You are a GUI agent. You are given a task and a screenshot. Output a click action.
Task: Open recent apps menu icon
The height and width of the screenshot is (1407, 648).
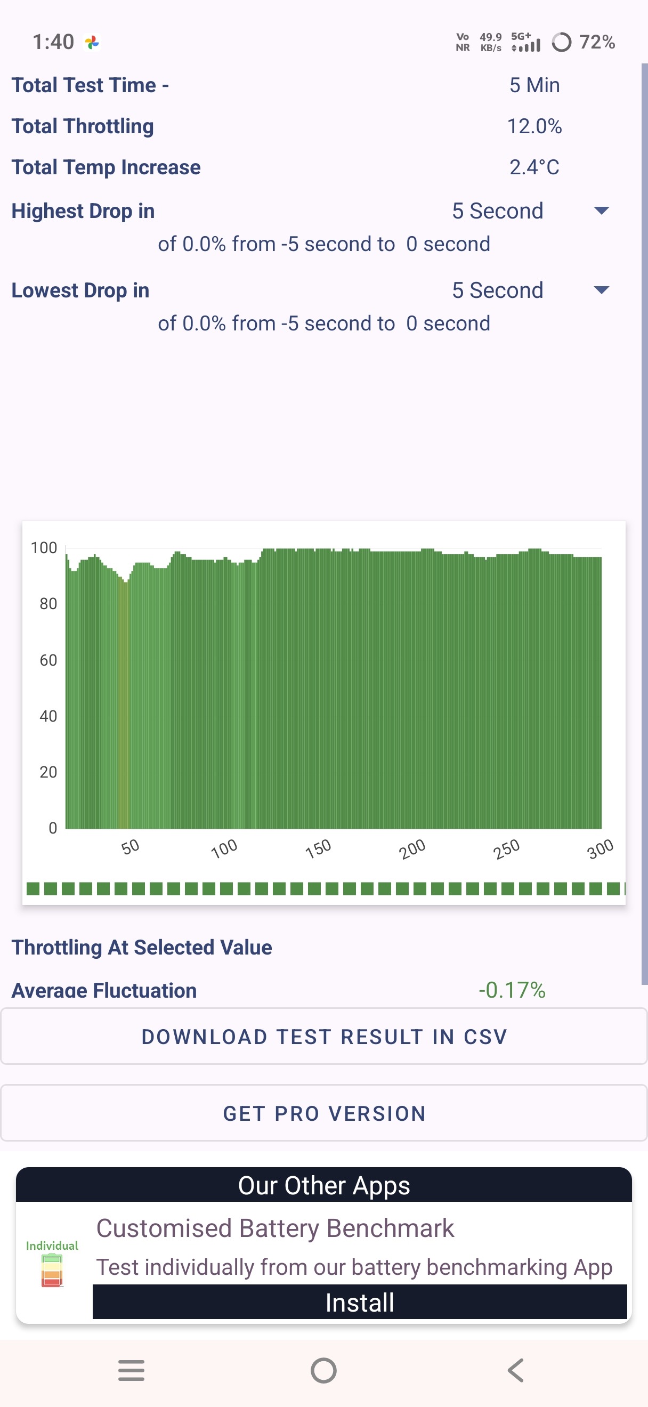(131, 1370)
